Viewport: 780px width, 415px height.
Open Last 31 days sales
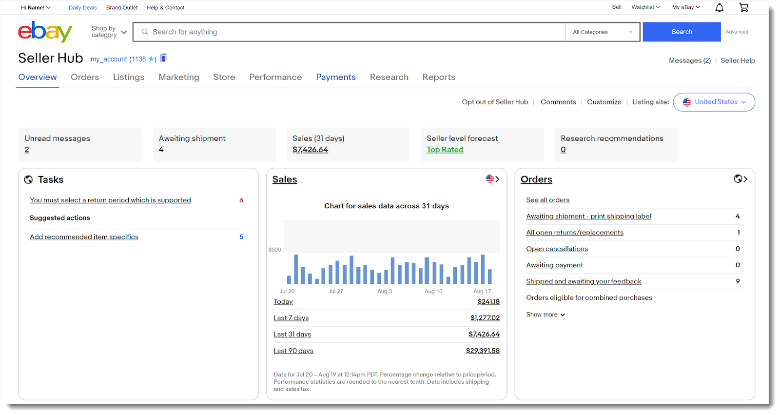coord(292,334)
